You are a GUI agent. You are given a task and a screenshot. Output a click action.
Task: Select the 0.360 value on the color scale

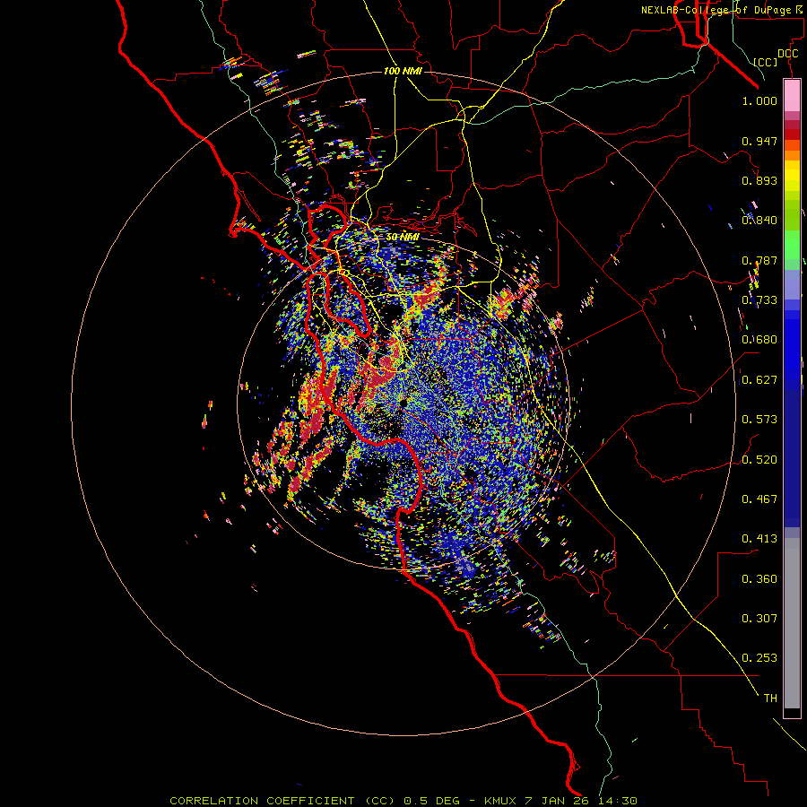coord(759,579)
